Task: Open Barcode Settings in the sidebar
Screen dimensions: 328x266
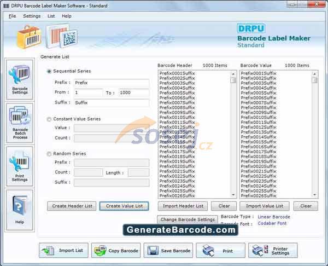Action: pyautogui.click(x=20, y=79)
